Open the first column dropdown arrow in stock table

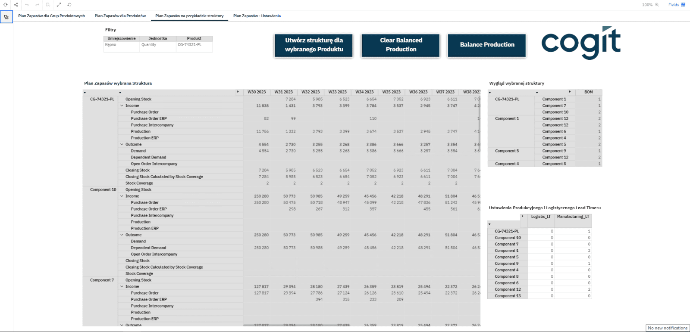point(85,93)
